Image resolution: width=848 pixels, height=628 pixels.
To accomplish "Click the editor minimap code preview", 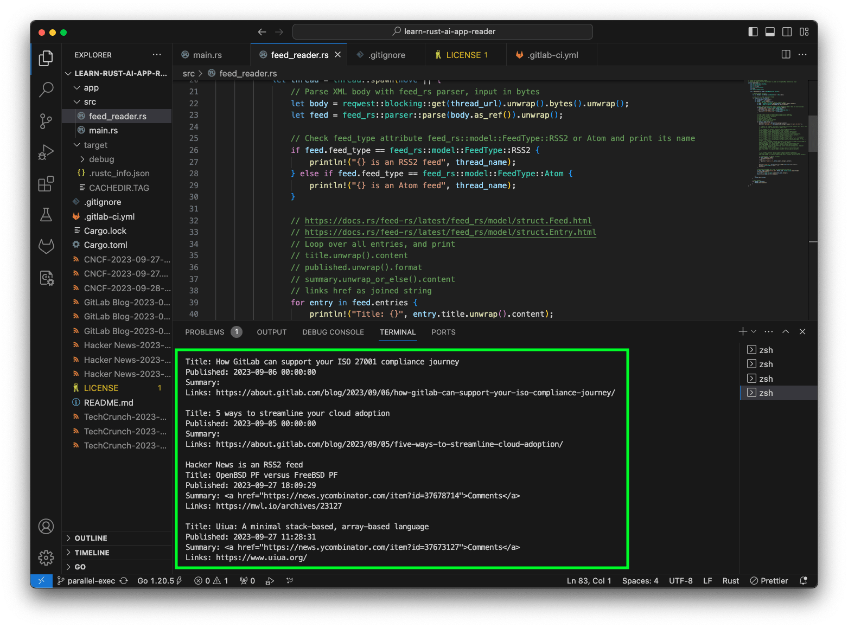I will 777,133.
